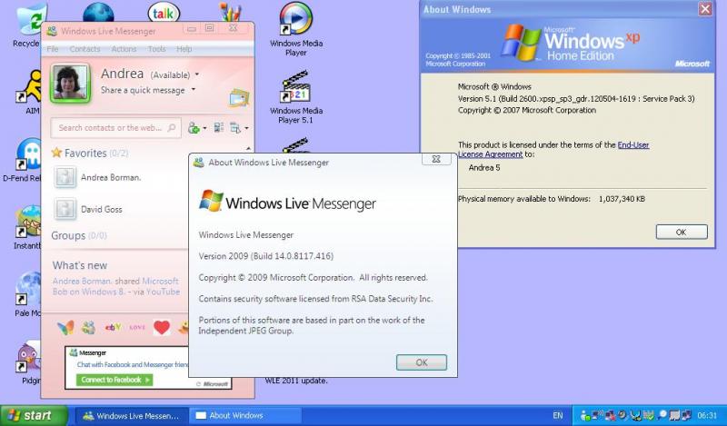The width and height of the screenshot is (727, 426).
Task: Click the Google Talk desktop icon
Action: click(164, 12)
